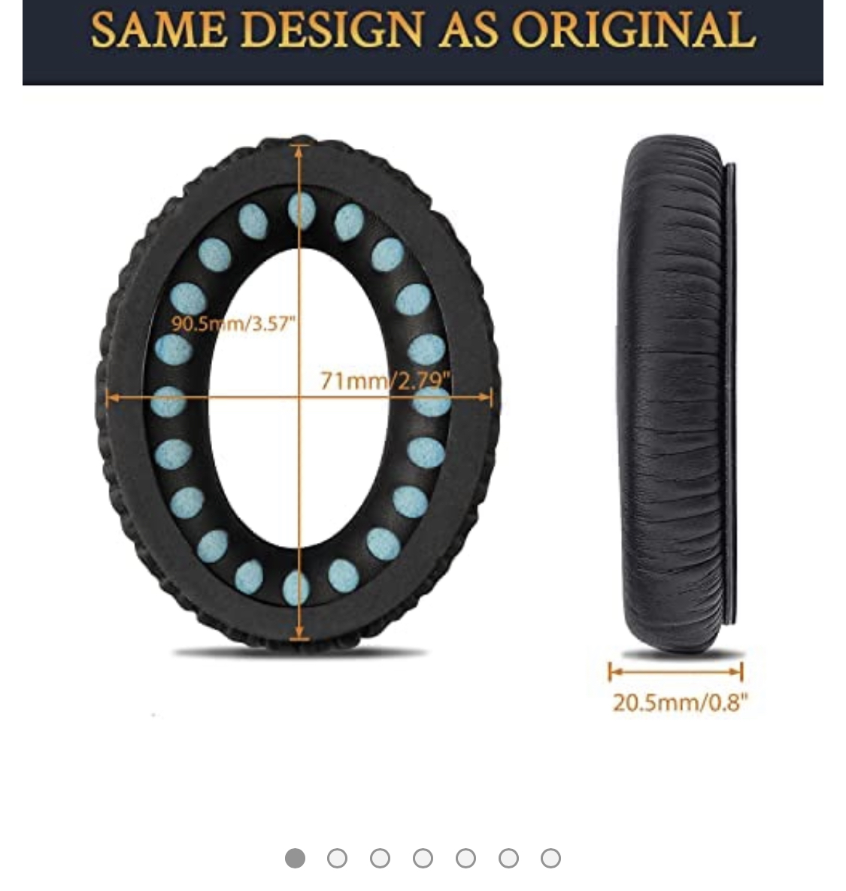Jump to the fifth image dot
This screenshot has height=891, width=846.
pos(465,857)
